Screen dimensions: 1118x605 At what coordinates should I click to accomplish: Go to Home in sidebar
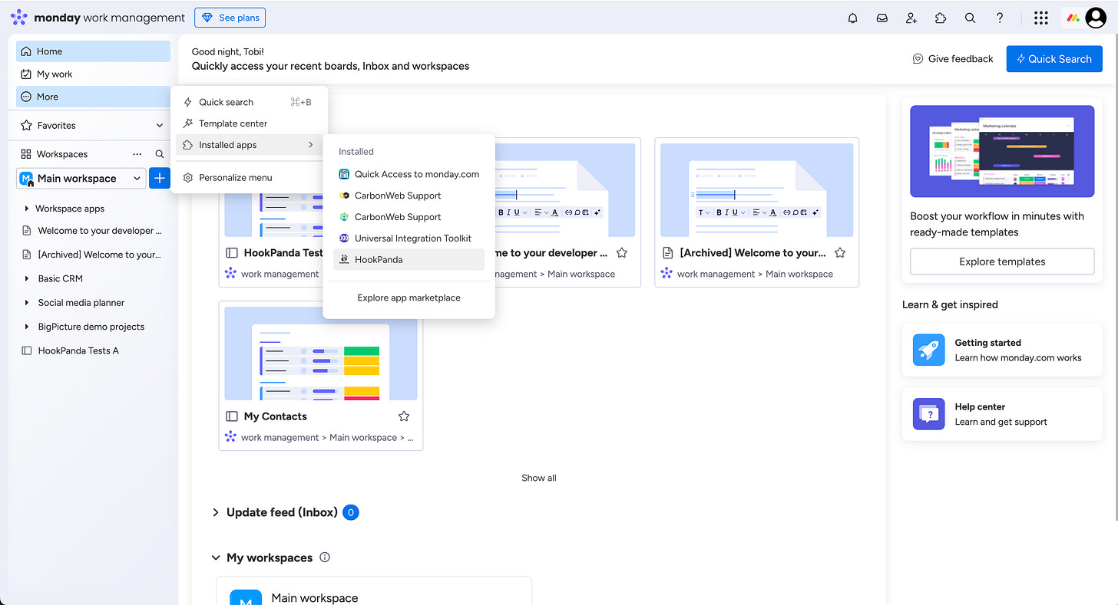[x=93, y=51]
